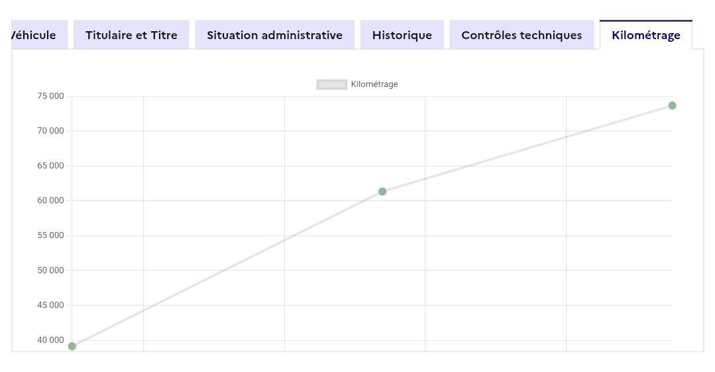Click the 60 000 axis label
Screen dimensions: 715x372
[x=51, y=200]
